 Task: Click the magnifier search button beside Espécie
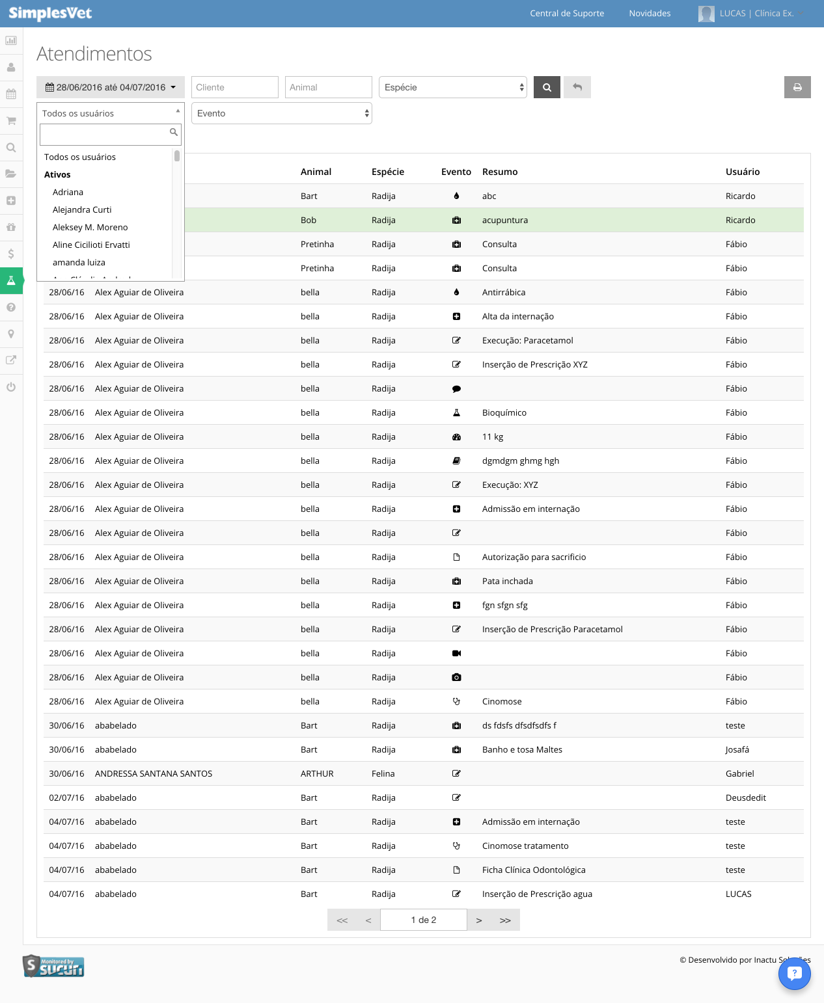pos(547,87)
